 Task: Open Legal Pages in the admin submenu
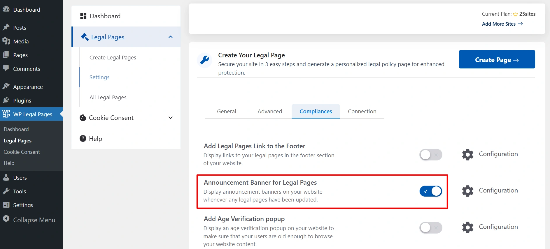point(17,140)
